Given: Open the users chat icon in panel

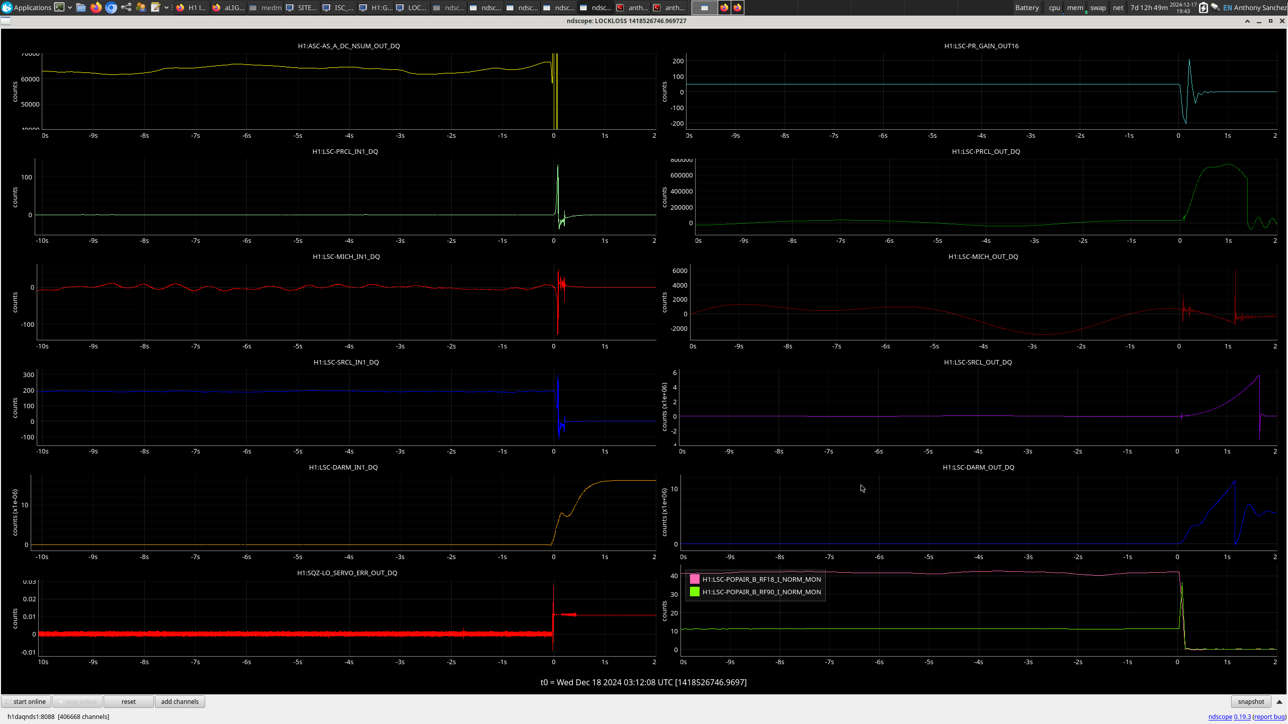Looking at the screenshot, I should tap(141, 8).
